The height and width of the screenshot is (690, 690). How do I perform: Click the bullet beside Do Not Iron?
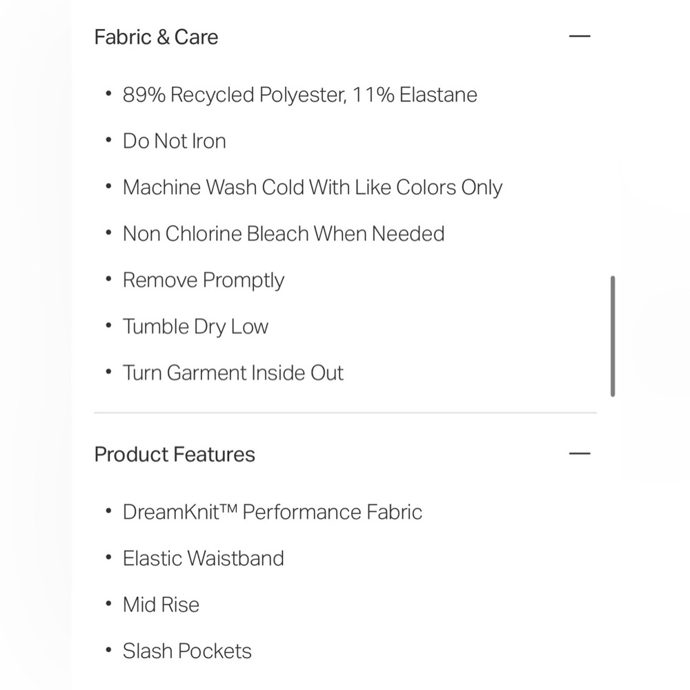pos(109,140)
